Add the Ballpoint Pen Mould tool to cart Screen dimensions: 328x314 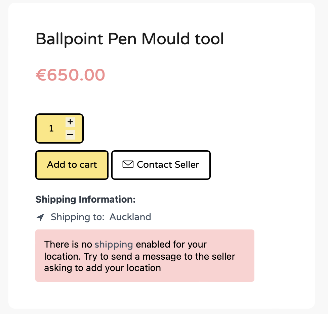coord(72,165)
